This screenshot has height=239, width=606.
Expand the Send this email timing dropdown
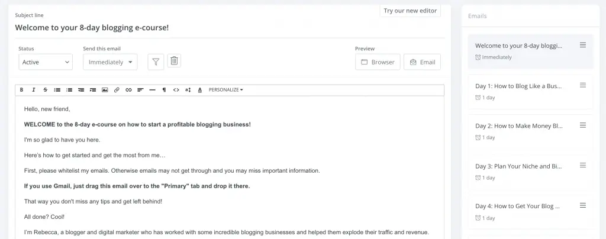point(110,62)
